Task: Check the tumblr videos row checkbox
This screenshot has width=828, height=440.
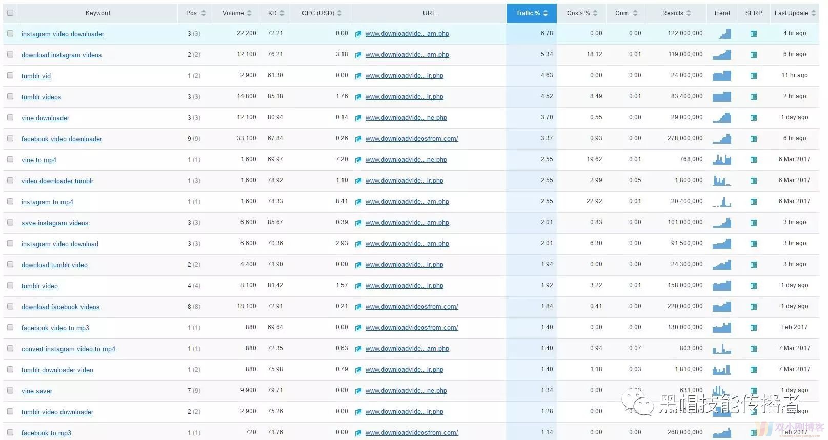Action: point(10,96)
